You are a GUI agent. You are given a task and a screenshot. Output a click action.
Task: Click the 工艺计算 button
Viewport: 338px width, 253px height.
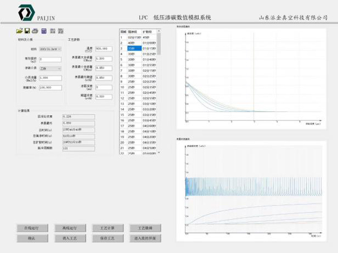(x=107, y=228)
